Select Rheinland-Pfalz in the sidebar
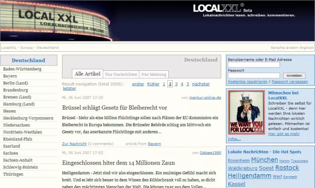Image resolution: width=315 pixels, height=188 pixels. [x=18, y=139]
